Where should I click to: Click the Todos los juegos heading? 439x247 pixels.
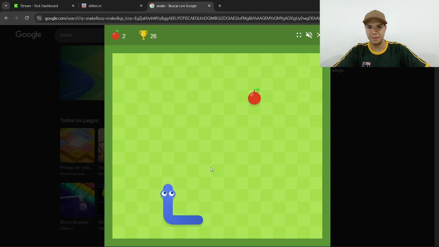coord(79,120)
